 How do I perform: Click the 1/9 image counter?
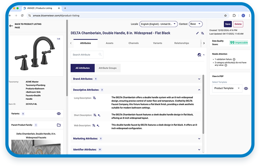[59, 39]
